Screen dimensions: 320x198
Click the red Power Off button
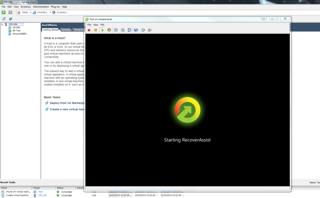(89, 30)
